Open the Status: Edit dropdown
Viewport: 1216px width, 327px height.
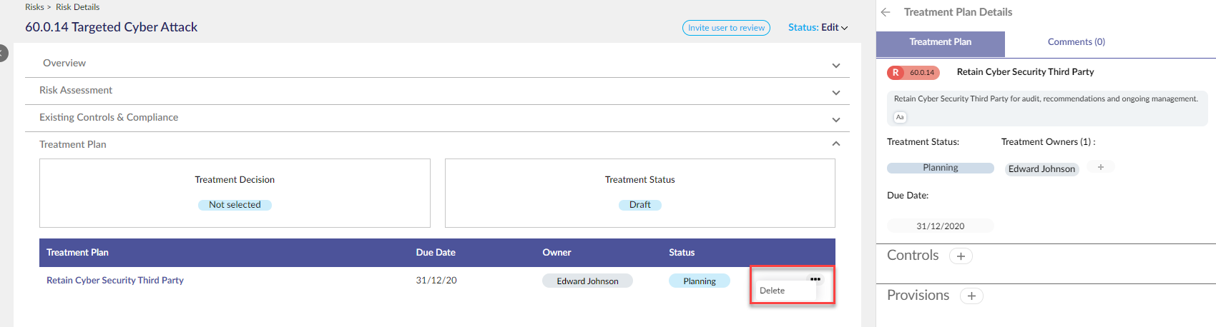pos(818,27)
